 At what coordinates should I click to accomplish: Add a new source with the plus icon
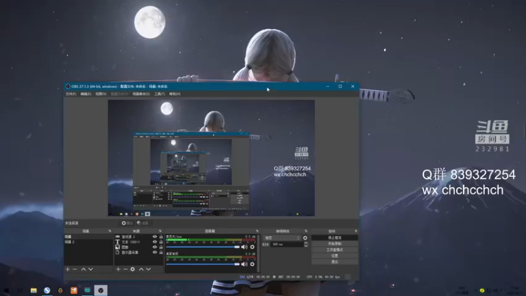[x=118, y=269]
